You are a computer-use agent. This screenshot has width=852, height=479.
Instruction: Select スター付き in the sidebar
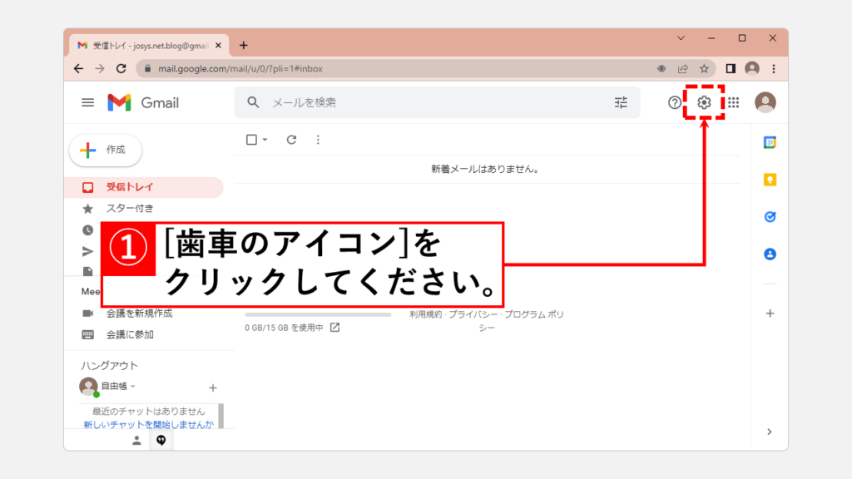click(129, 208)
